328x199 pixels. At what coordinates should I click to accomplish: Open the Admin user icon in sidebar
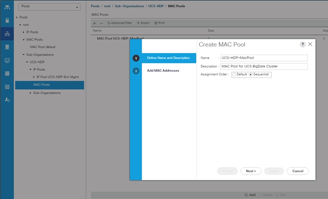pos(7,100)
